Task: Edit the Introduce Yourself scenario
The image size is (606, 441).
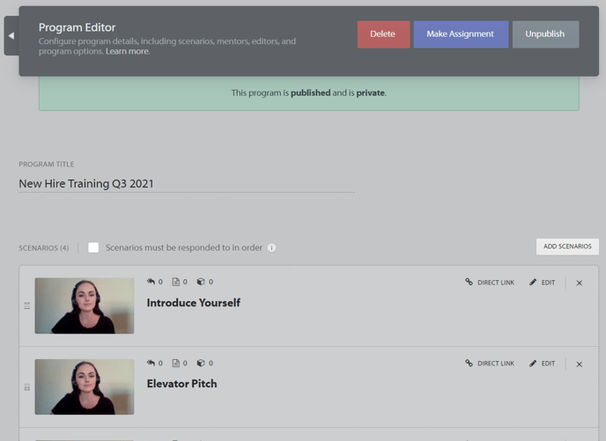Action: point(543,283)
